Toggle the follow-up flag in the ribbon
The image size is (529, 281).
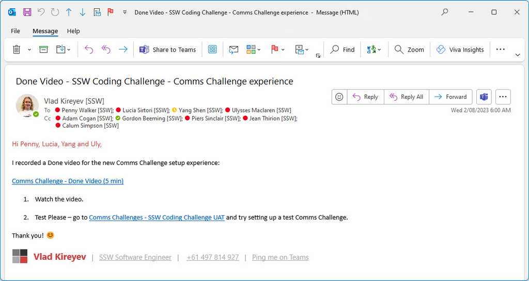pos(275,50)
